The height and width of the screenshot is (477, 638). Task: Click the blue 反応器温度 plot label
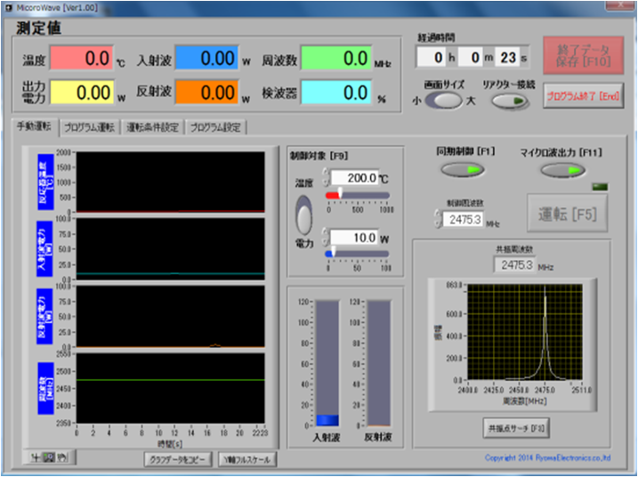click(x=44, y=182)
